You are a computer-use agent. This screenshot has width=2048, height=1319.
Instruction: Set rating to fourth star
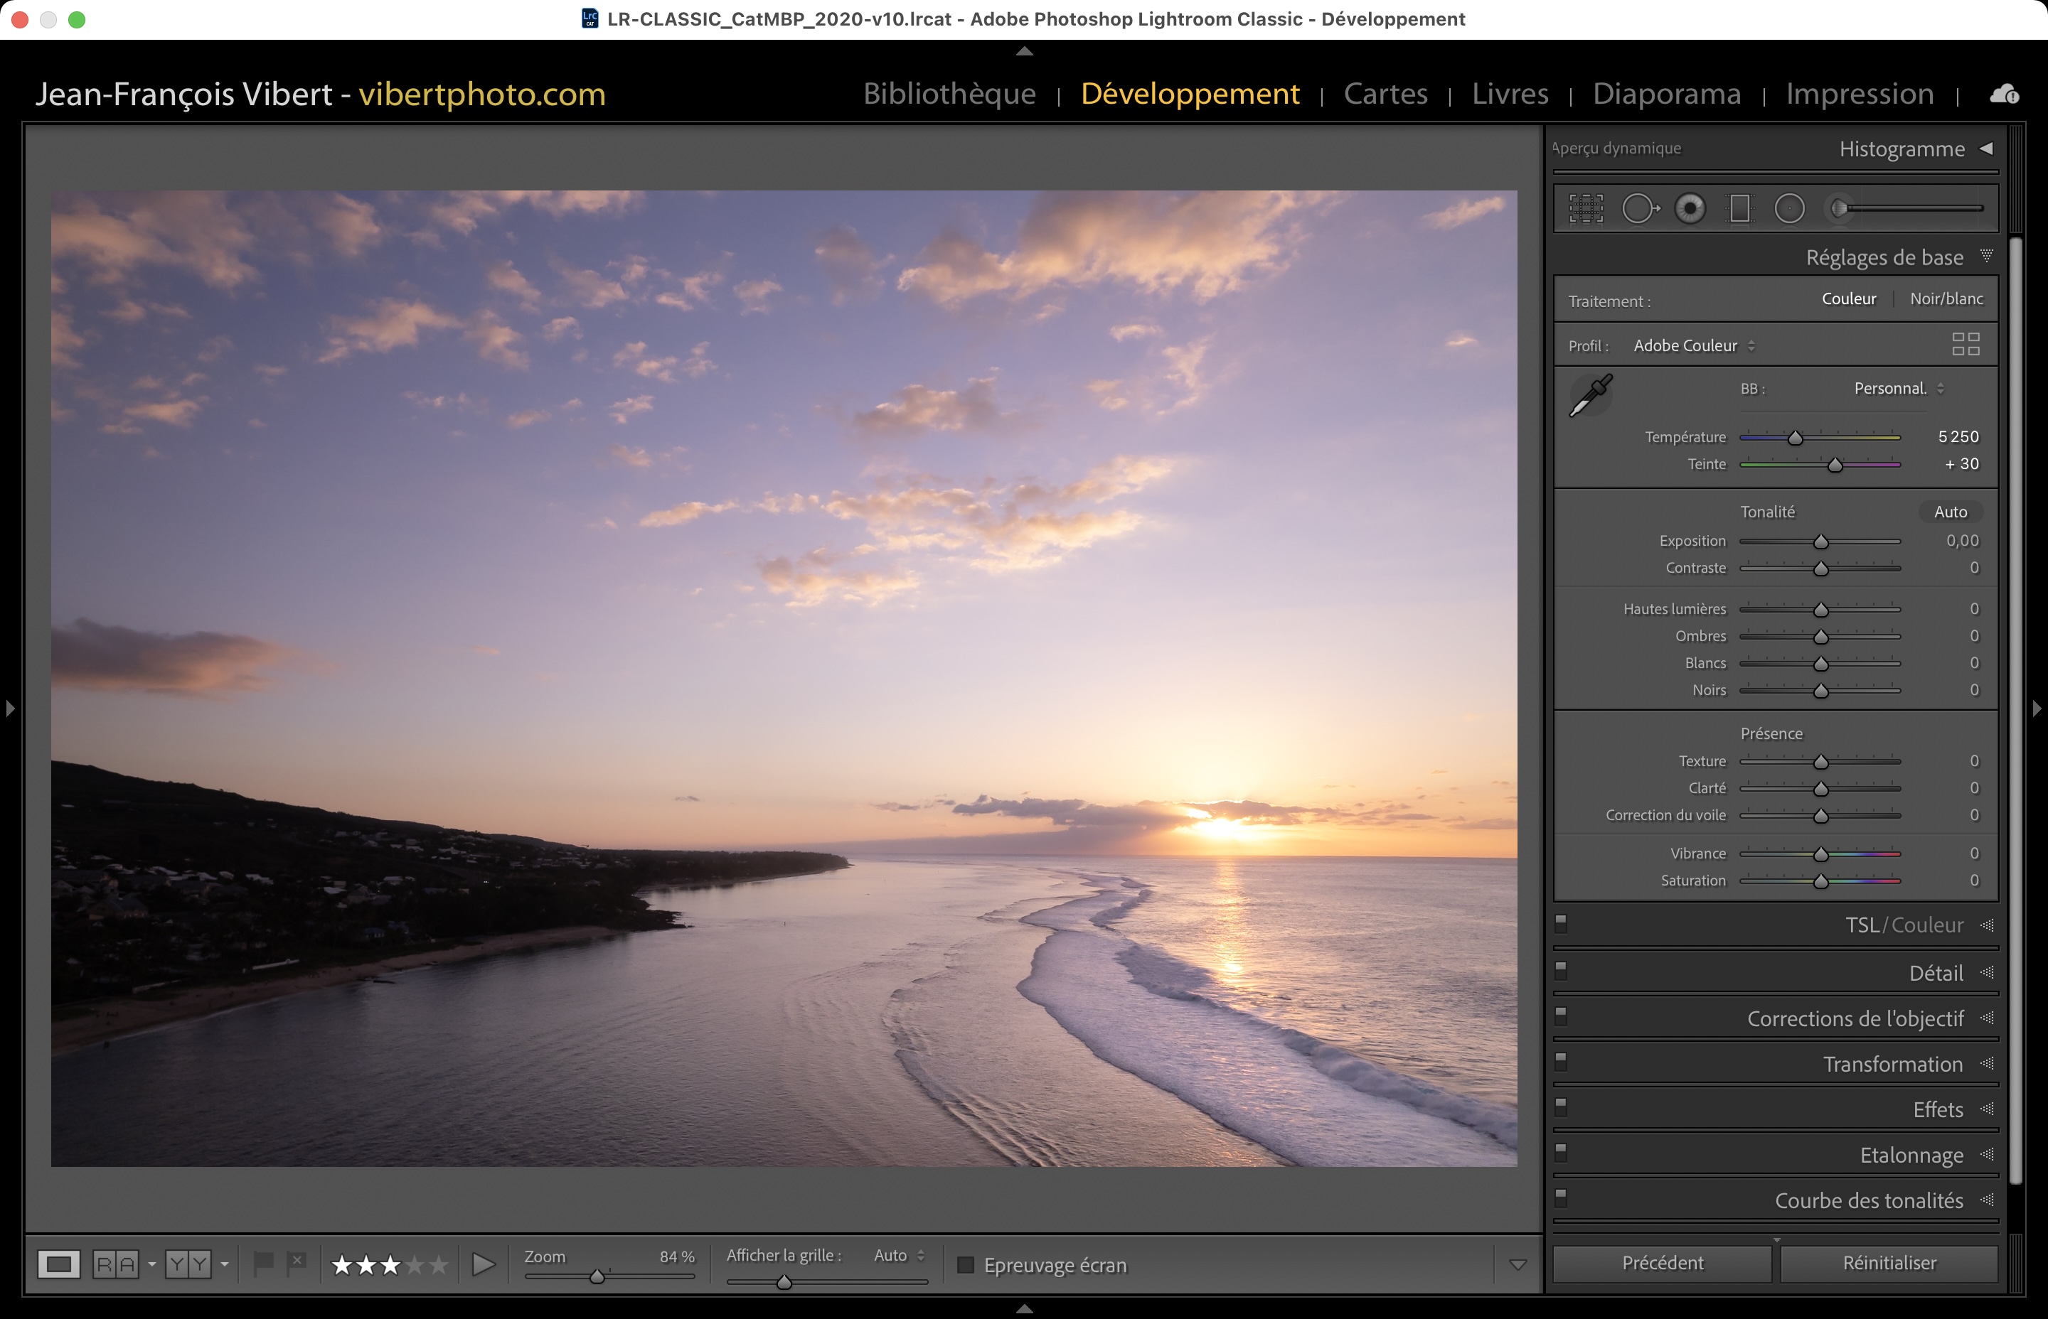coord(415,1265)
